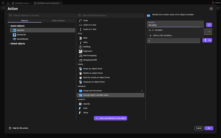The height and width of the screenshot is (138, 221).
Task: Choose the Pause an object timer icon
Action: pyautogui.click(x=81, y=69)
